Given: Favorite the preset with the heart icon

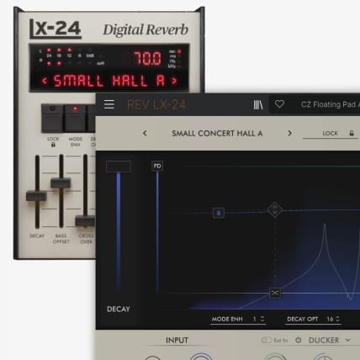Looking at the screenshot, I should click(279, 104).
